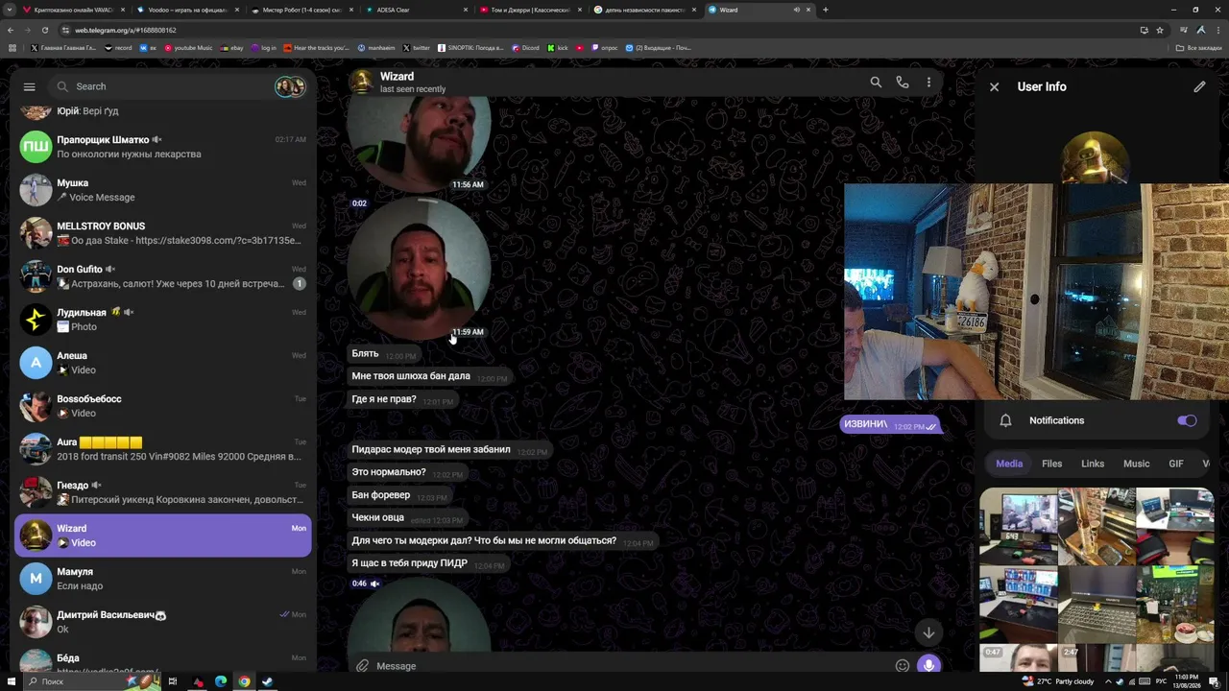
Task: Click the browser address bar URL
Action: [x=126, y=31]
